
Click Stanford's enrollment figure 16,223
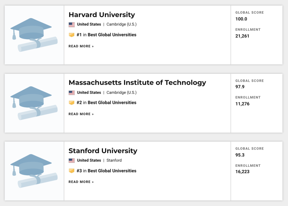coord(242,172)
